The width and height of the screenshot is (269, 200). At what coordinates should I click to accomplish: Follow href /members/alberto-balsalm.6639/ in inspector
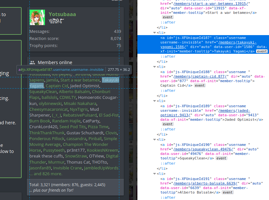point(205,184)
